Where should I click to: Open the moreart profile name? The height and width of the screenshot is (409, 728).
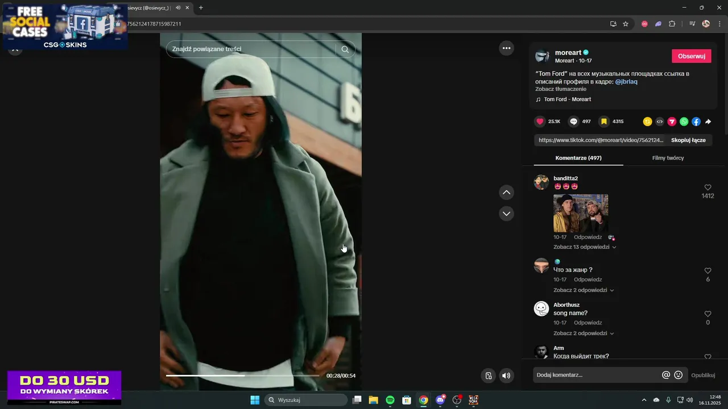click(x=568, y=53)
